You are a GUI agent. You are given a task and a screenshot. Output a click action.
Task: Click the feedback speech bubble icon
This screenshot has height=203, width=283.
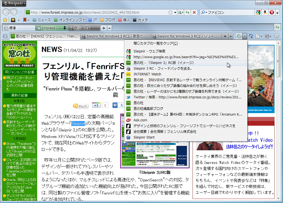point(276,36)
